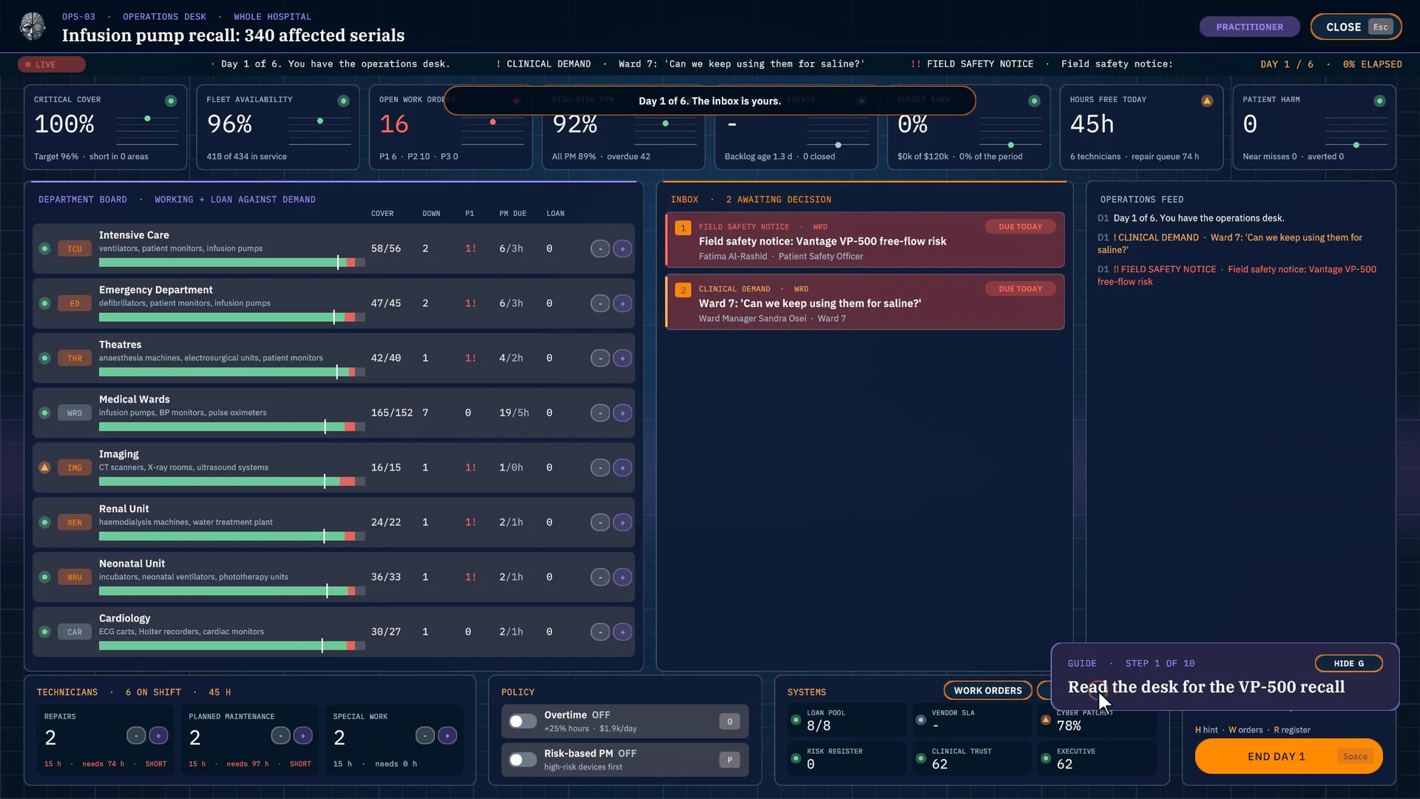The image size is (1420, 799).
Task: Add a technician to Repairs with plus
Action: tap(158, 735)
